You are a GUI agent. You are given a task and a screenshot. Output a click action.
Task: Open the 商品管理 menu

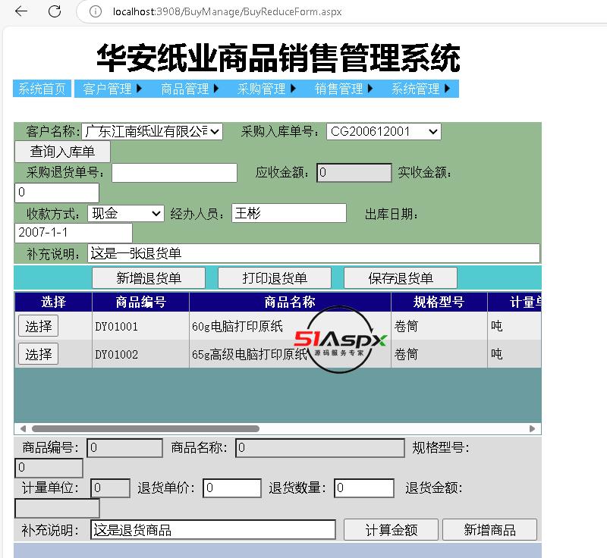tap(190, 89)
